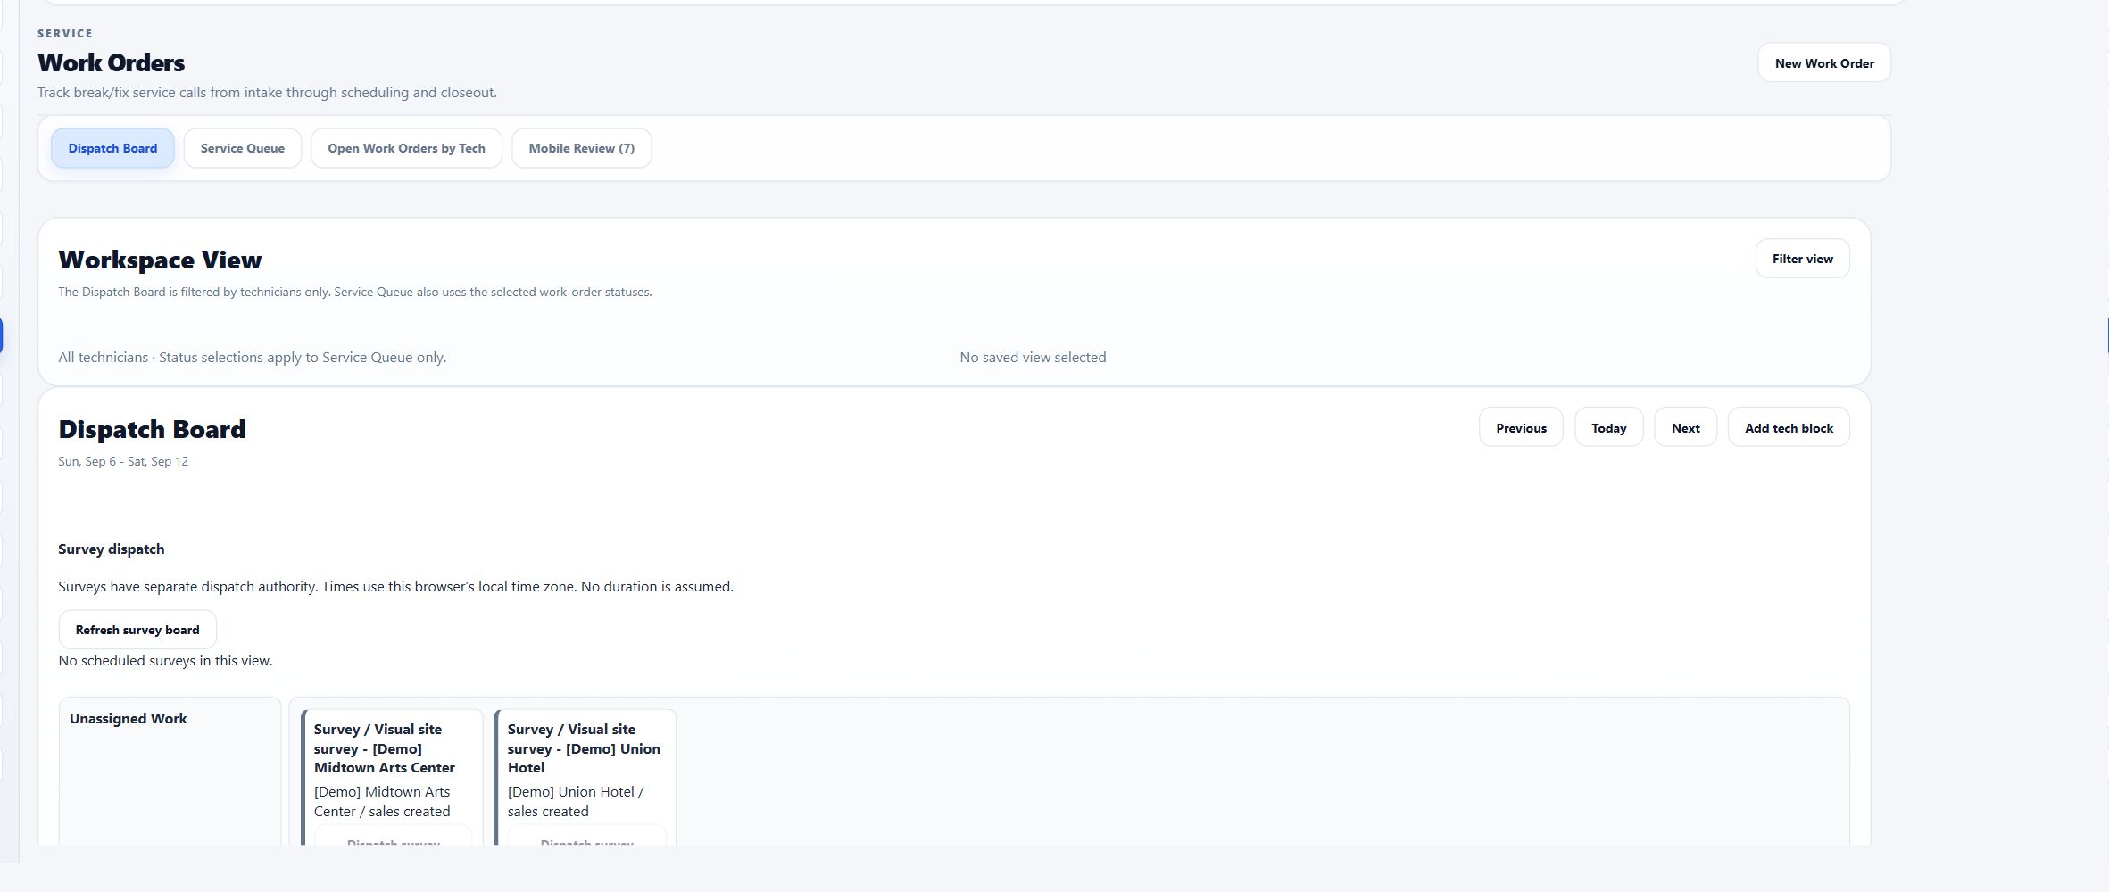Click the Work Orders page title

pyautogui.click(x=111, y=63)
